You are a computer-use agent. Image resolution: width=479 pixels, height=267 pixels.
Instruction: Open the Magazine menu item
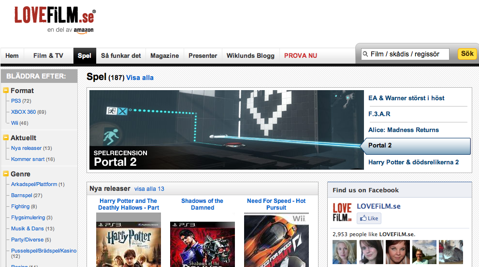pyautogui.click(x=165, y=56)
